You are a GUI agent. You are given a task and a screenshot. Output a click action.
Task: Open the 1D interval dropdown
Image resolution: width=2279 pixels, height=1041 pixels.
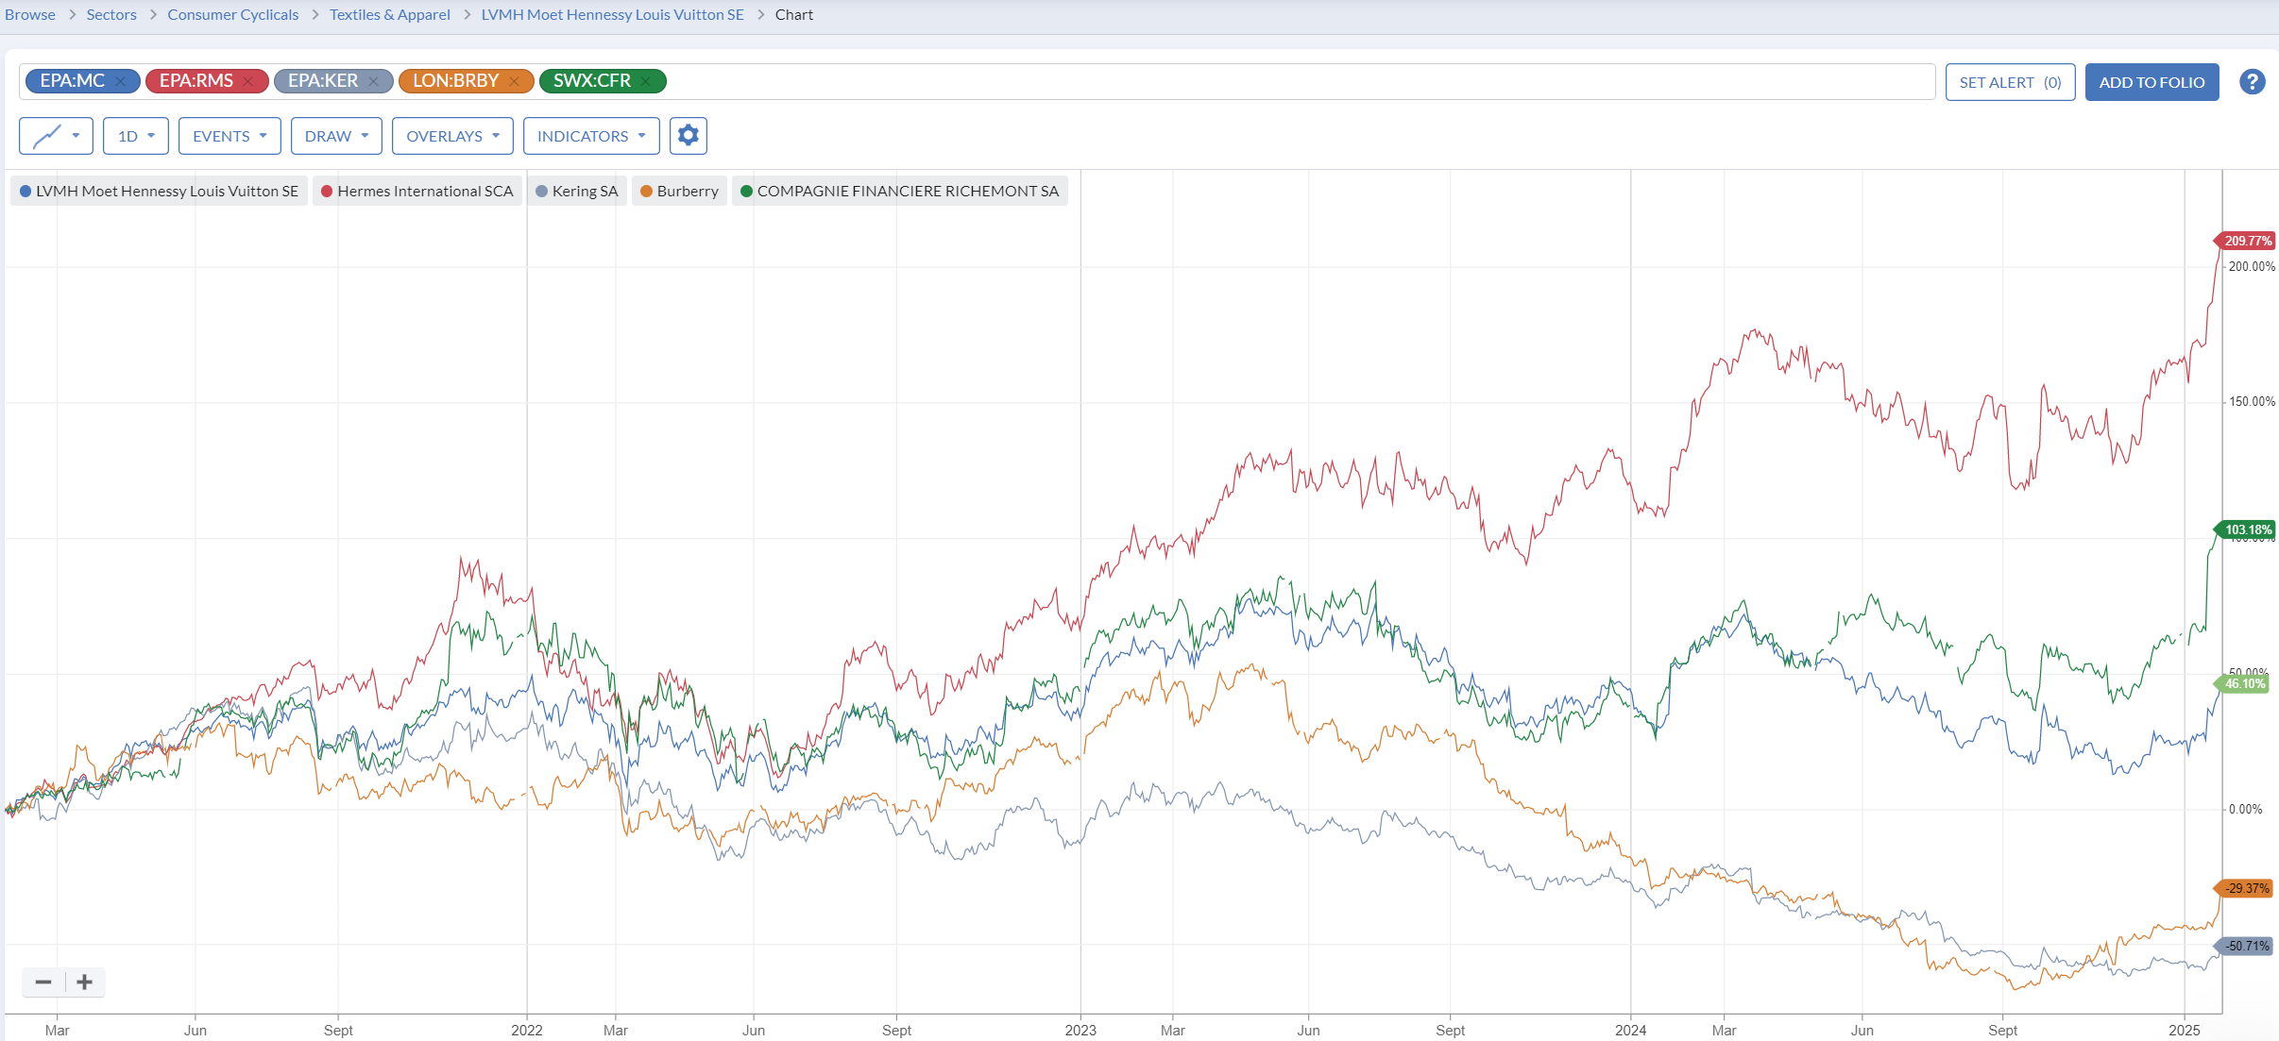coord(136,136)
